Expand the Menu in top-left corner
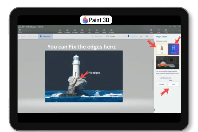Screen dimensions: 198x132 tap(20, 31)
